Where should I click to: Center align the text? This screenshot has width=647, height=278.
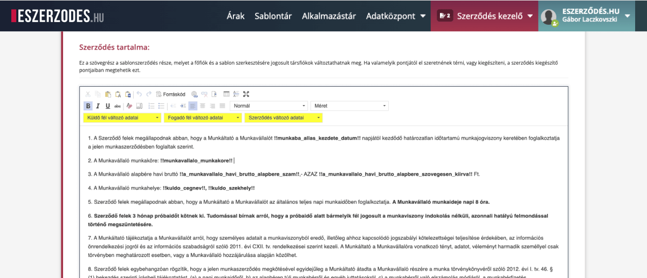click(x=203, y=106)
